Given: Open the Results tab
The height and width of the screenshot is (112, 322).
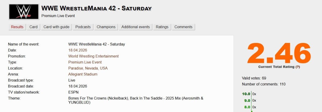Looking at the screenshot, I should point(17,27).
